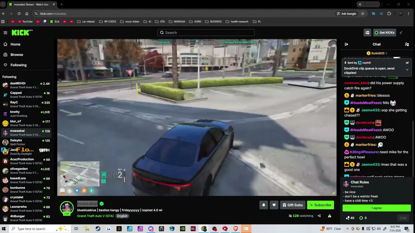Go to browser home page
Viewport: 415px width, 233px height.
27,14
